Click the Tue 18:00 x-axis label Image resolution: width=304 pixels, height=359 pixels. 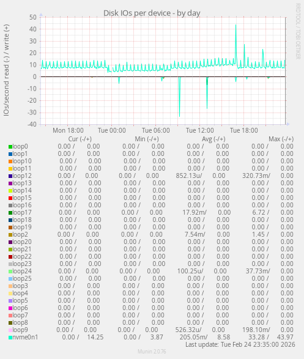click(244, 130)
